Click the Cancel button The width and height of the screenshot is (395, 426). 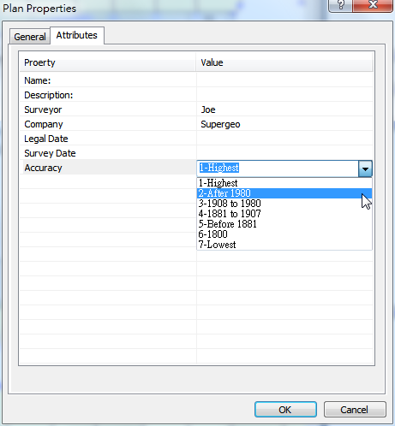(355, 410)
